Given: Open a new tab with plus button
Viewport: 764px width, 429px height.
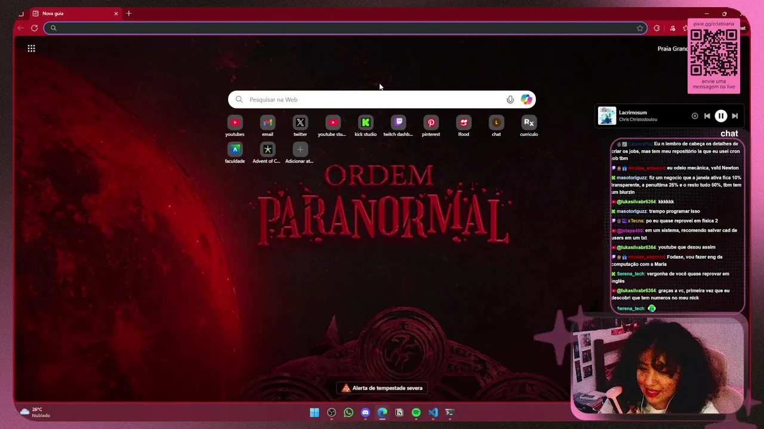Looking at the screenshot, I should pos(128,13).
